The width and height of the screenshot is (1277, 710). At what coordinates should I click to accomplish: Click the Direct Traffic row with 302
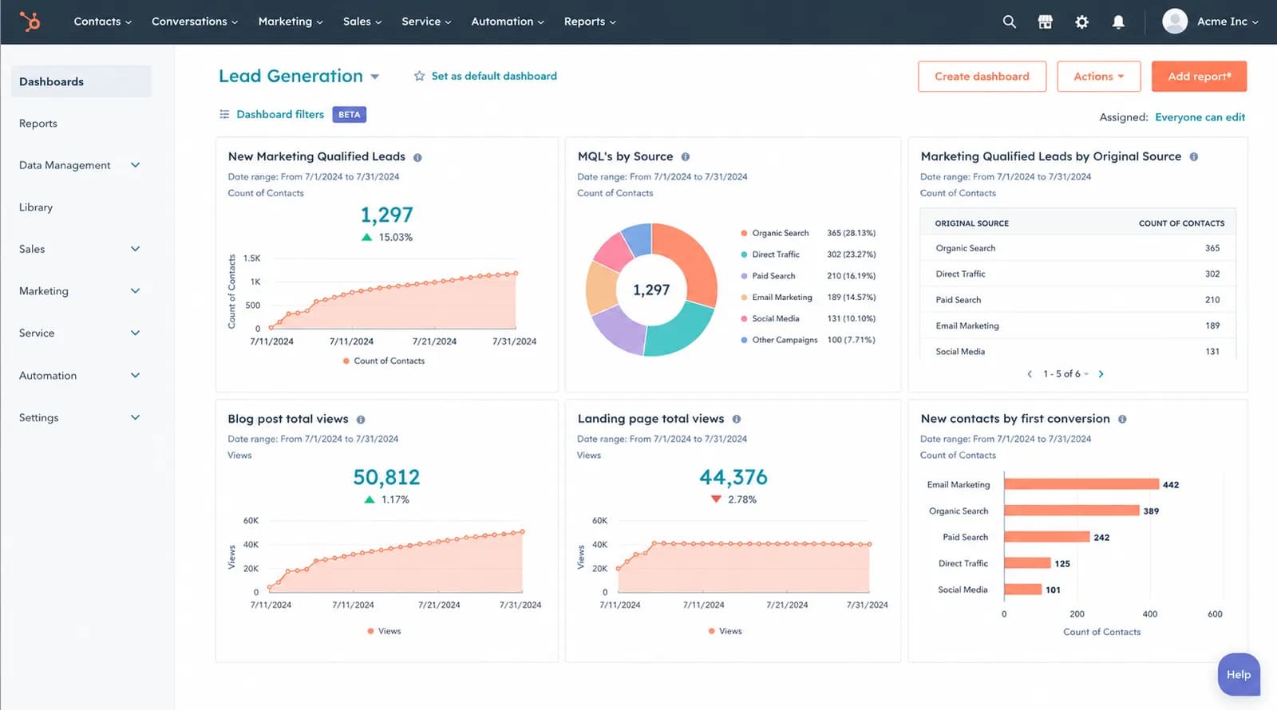click(x=1077, y=274)
